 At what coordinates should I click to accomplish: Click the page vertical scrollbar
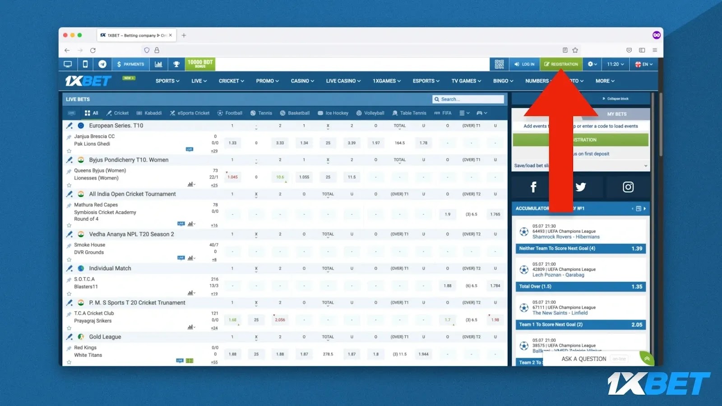[x=661, y=125]
